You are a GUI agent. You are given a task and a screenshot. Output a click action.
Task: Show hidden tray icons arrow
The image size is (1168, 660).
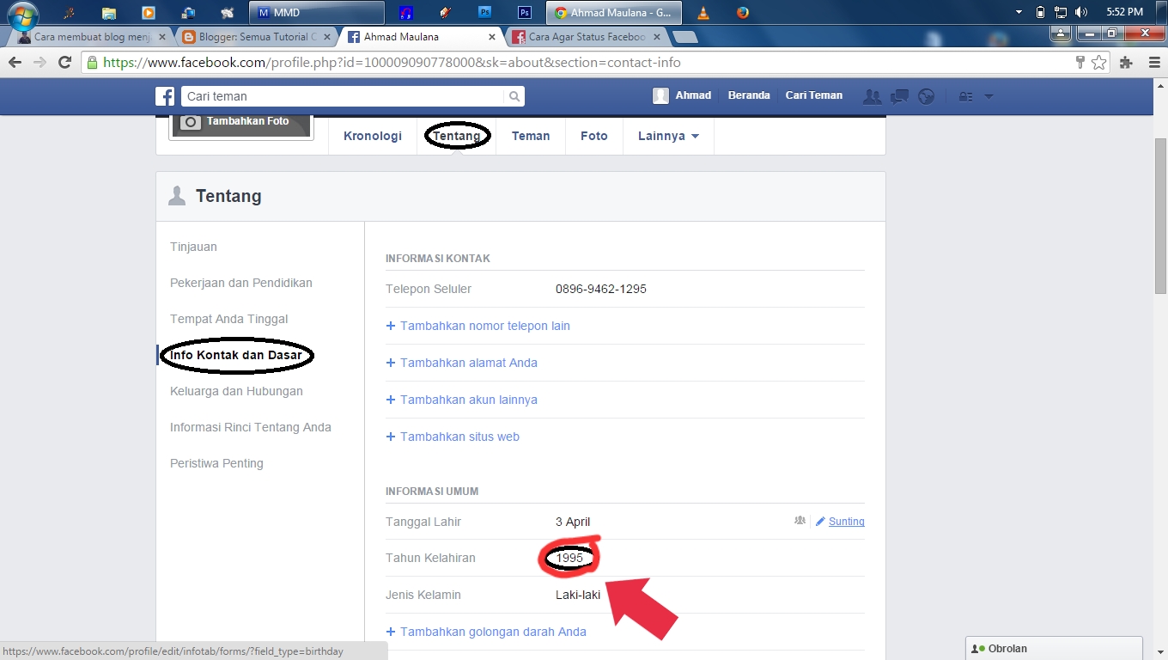(x=1019, y=12)
